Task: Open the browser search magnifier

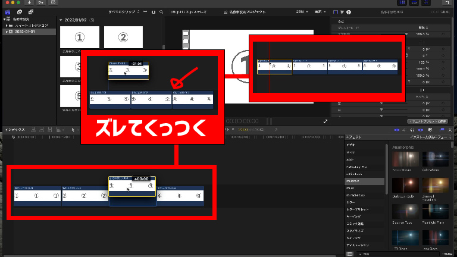Action: 161,12
